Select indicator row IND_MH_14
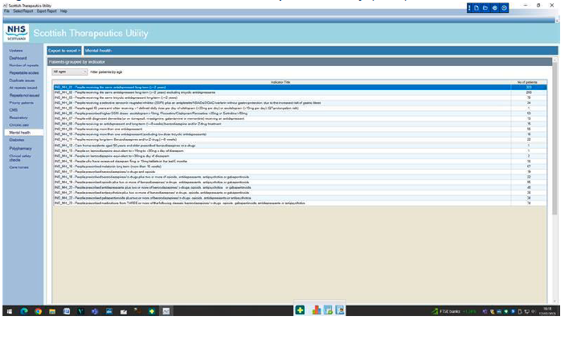 tap(300, 156)
